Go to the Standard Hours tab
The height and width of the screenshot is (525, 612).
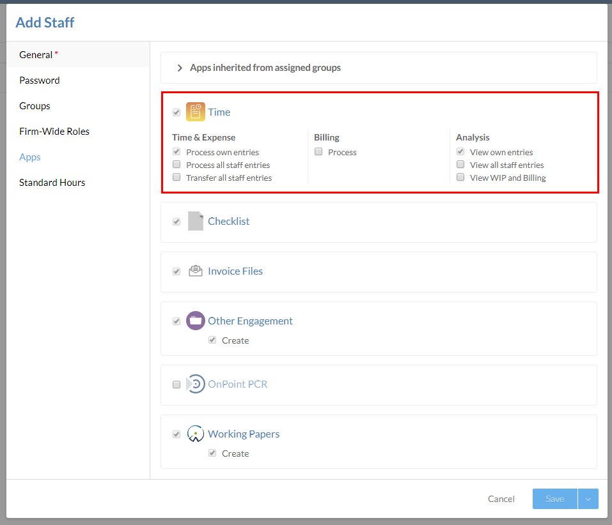coord(52,183)
